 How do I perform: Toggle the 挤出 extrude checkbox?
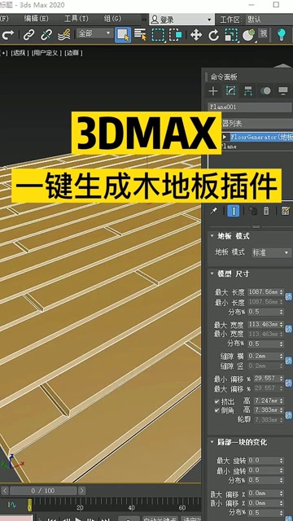click(217, 401)
